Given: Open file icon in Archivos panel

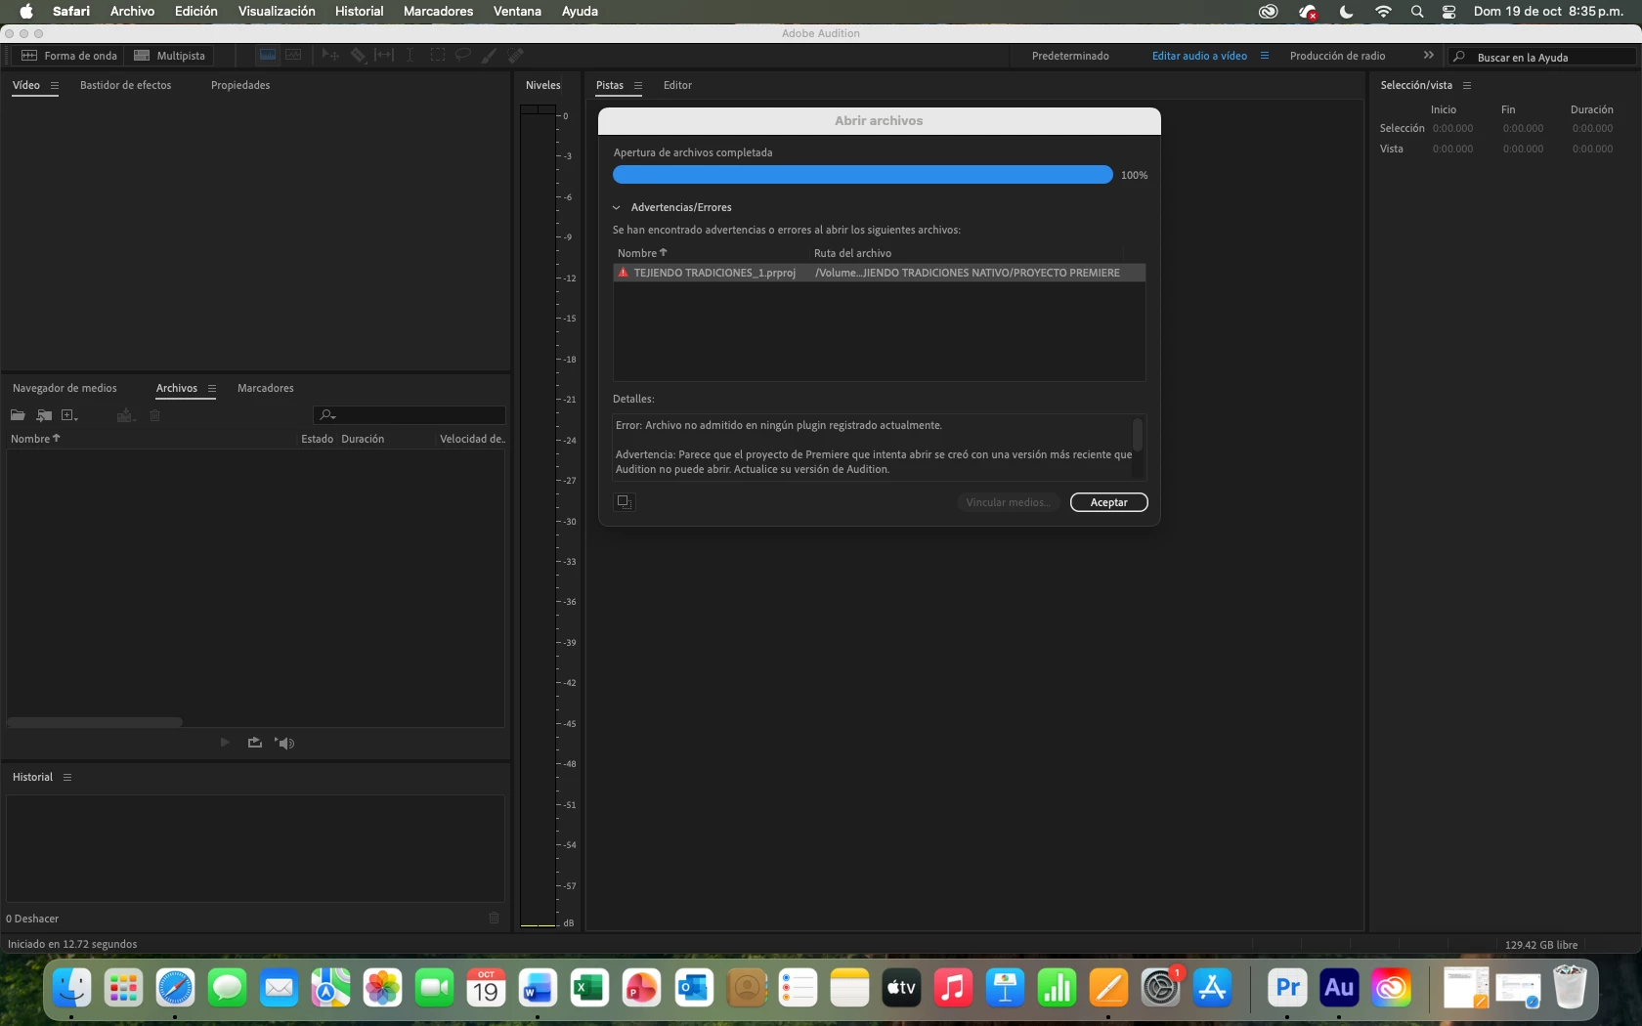Looking at the screenshot, I should tap(18, 415).
